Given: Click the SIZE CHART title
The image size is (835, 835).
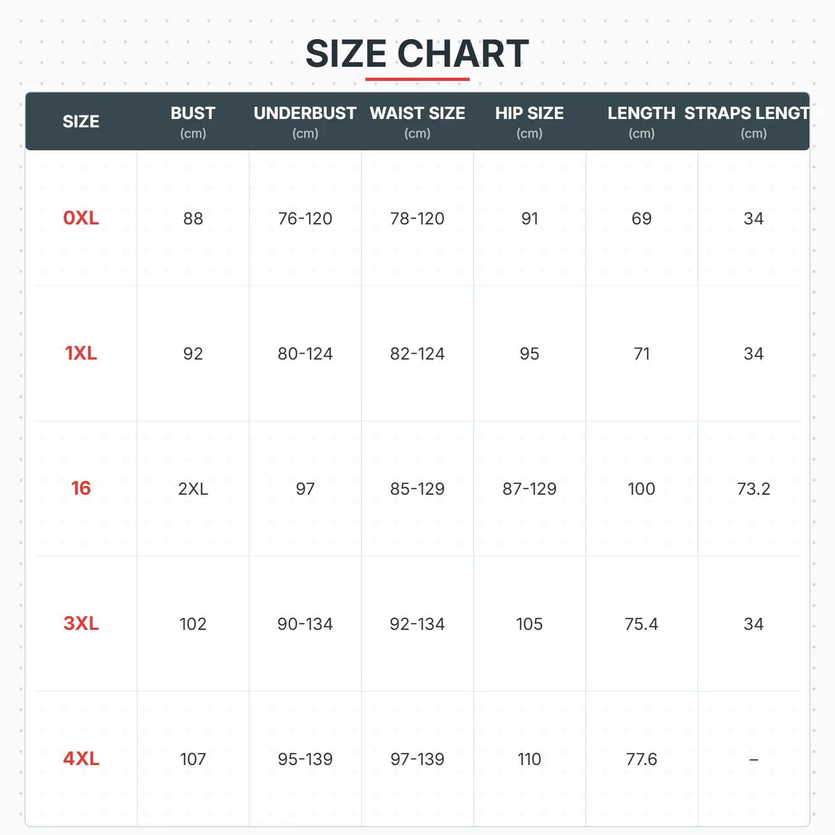Looking at the screenshot, I should click(417, 54).
